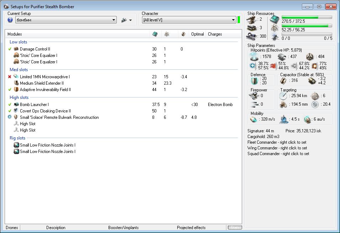The image size is (340, 233).
Task: Collapse the Rig slots group header
Action: [x=17, y=138]
